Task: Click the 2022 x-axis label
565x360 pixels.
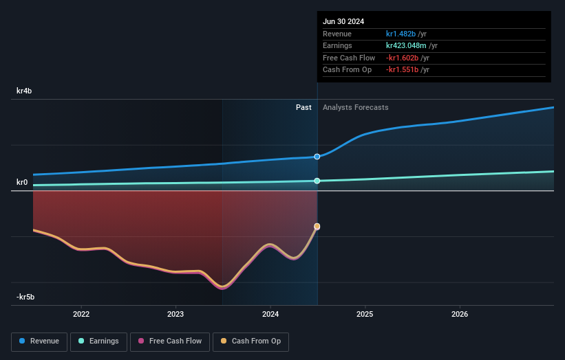Action: pos(81,314)
